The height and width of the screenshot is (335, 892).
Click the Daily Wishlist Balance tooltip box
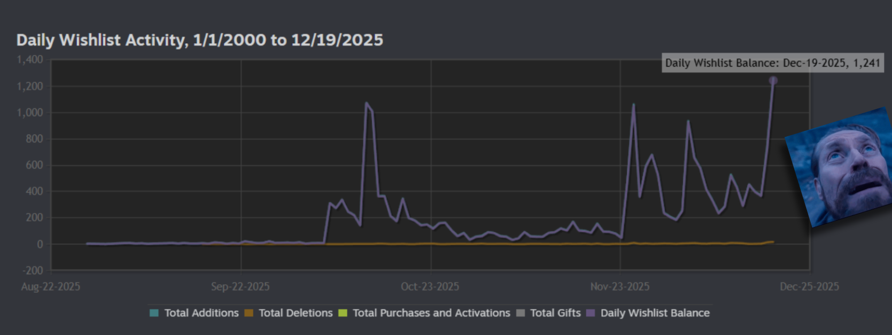click(772, 63)
